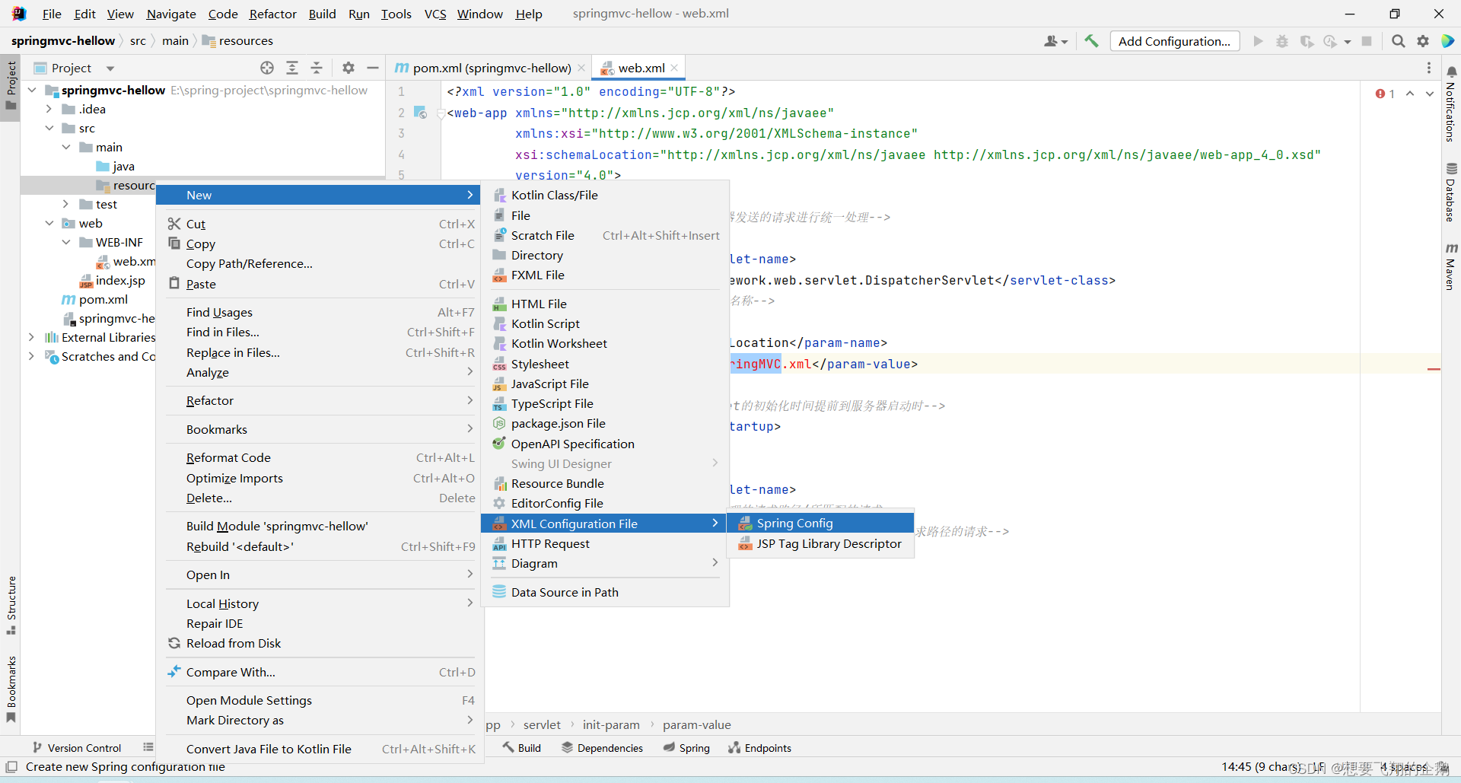Click the error indicator showing 1 problem

[1385, 94]
